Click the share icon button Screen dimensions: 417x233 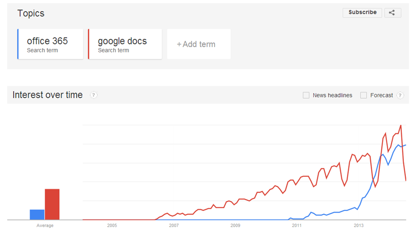click(x=392, y=13)
